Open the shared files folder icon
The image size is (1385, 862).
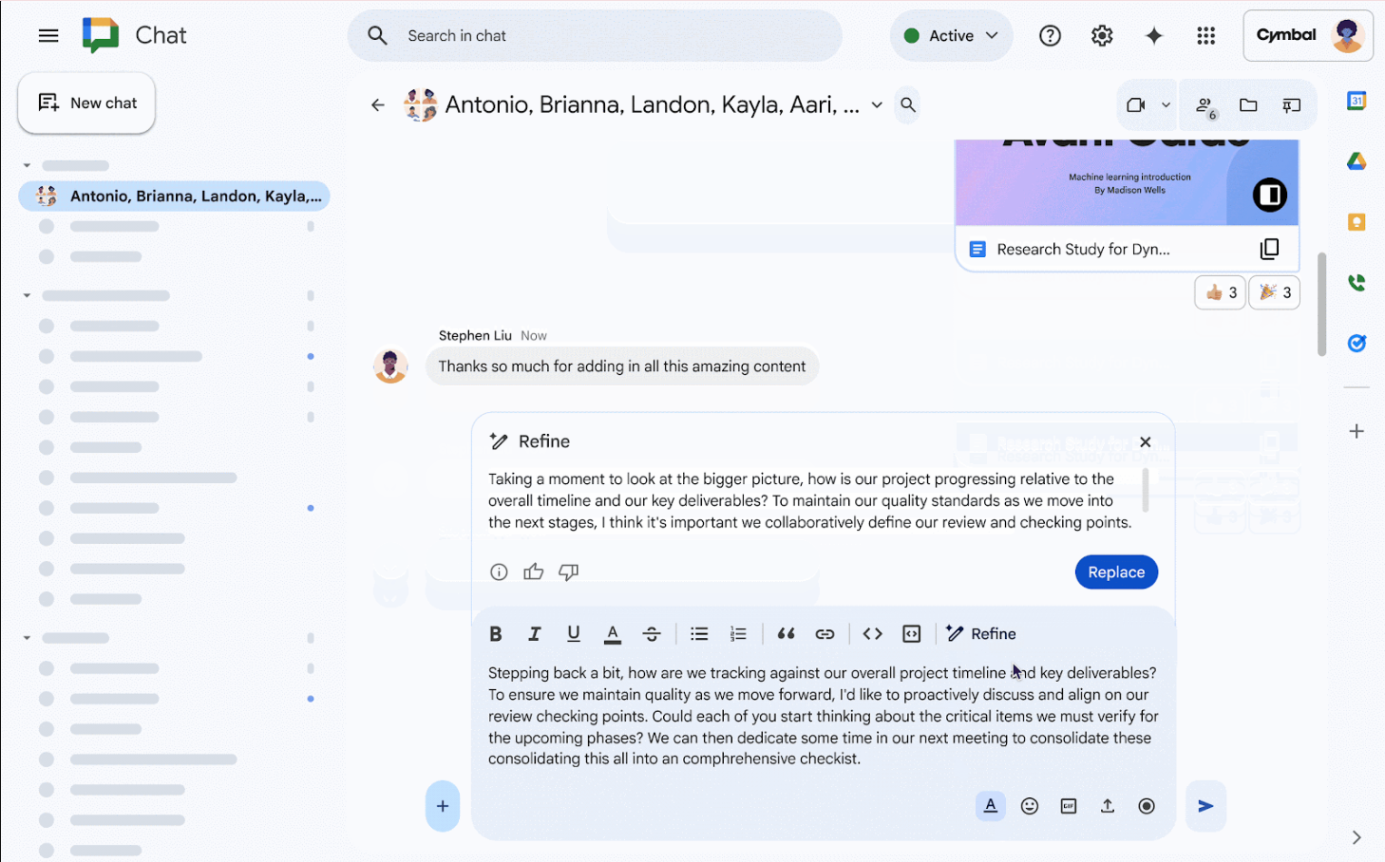[x=1248, y=104]
